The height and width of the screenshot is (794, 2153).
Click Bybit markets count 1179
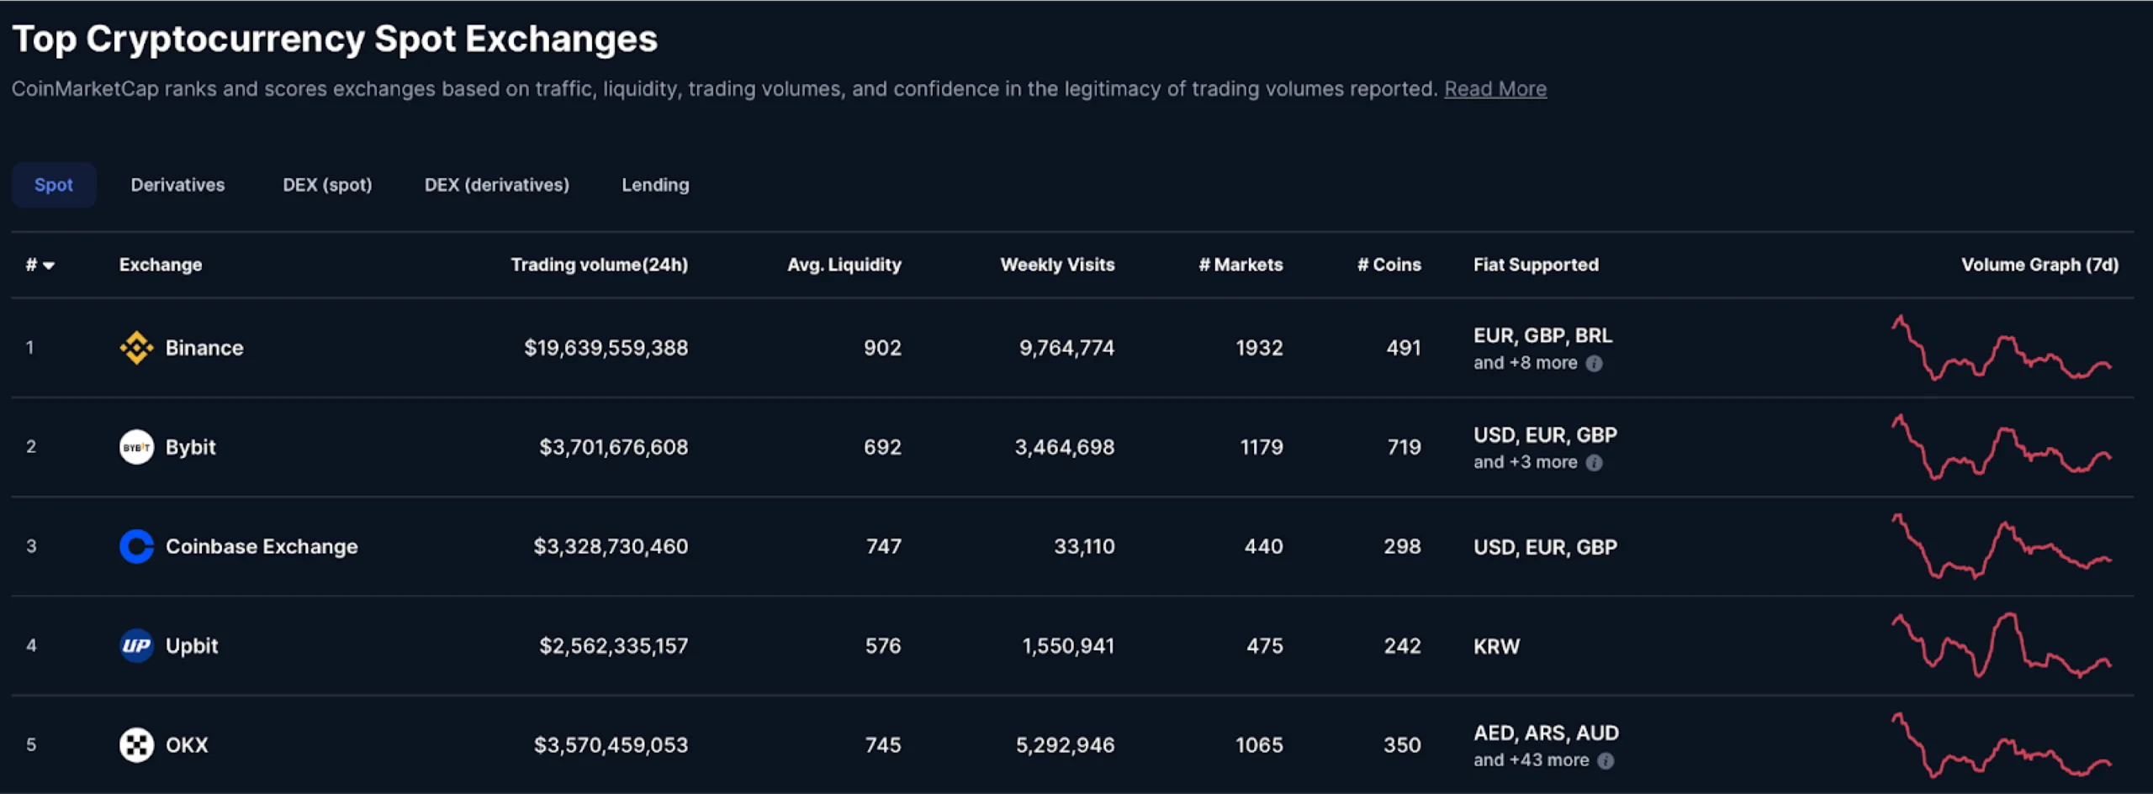1262,447
